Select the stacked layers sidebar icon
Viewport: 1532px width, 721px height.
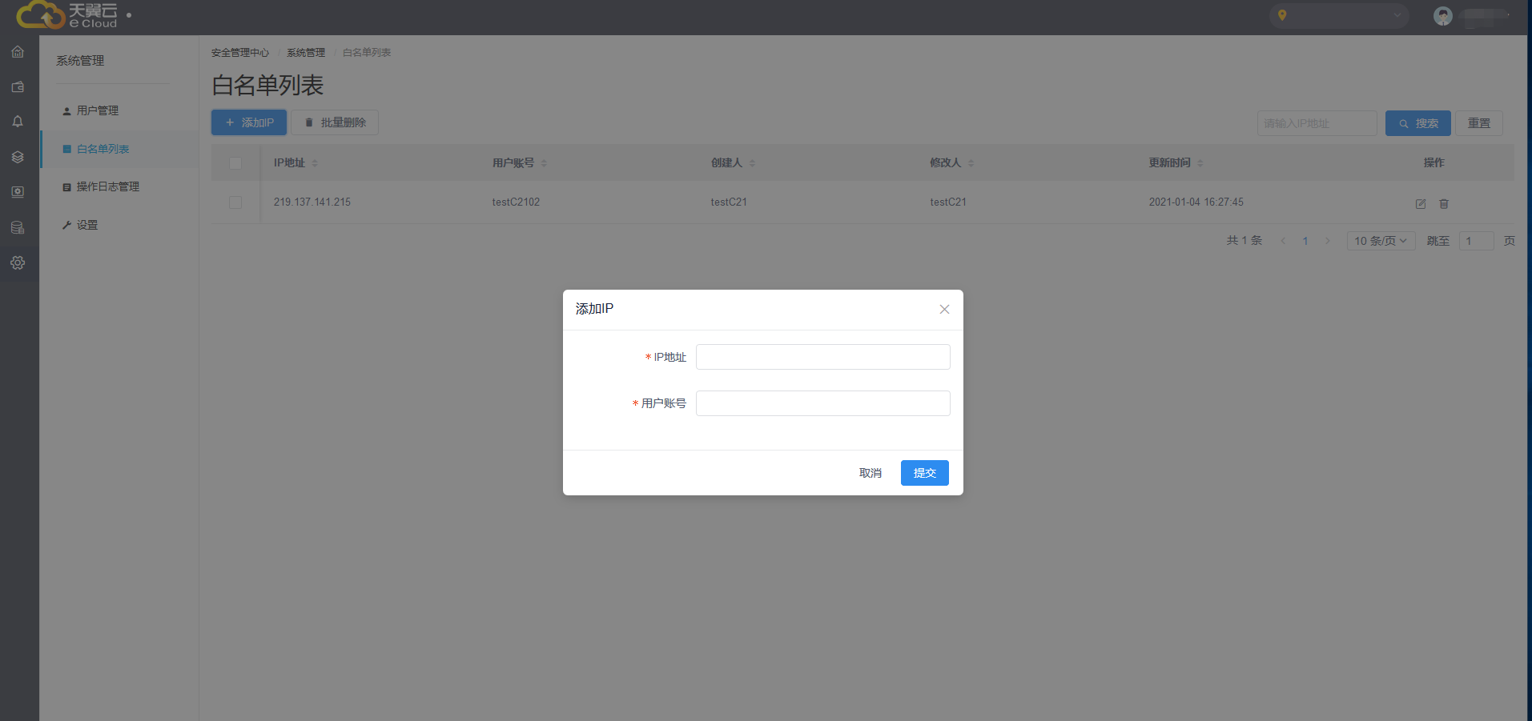tap(18, 157)
